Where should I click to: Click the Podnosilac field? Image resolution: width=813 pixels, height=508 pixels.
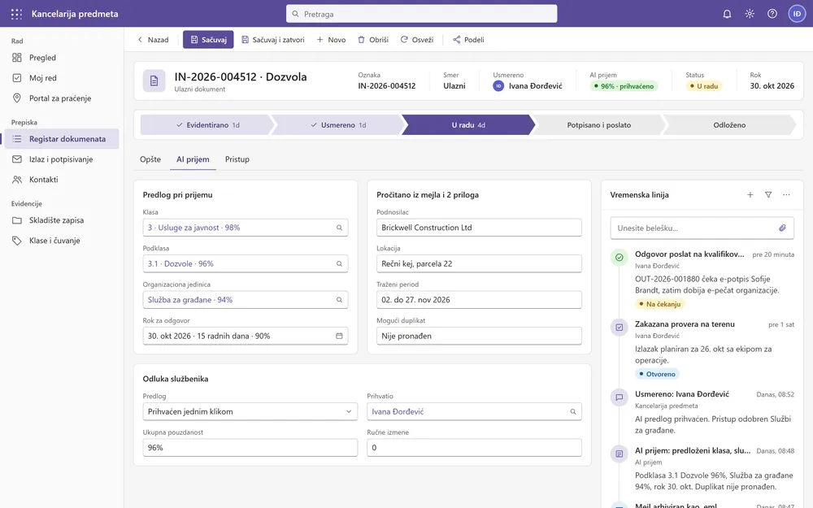coord(479,228)
